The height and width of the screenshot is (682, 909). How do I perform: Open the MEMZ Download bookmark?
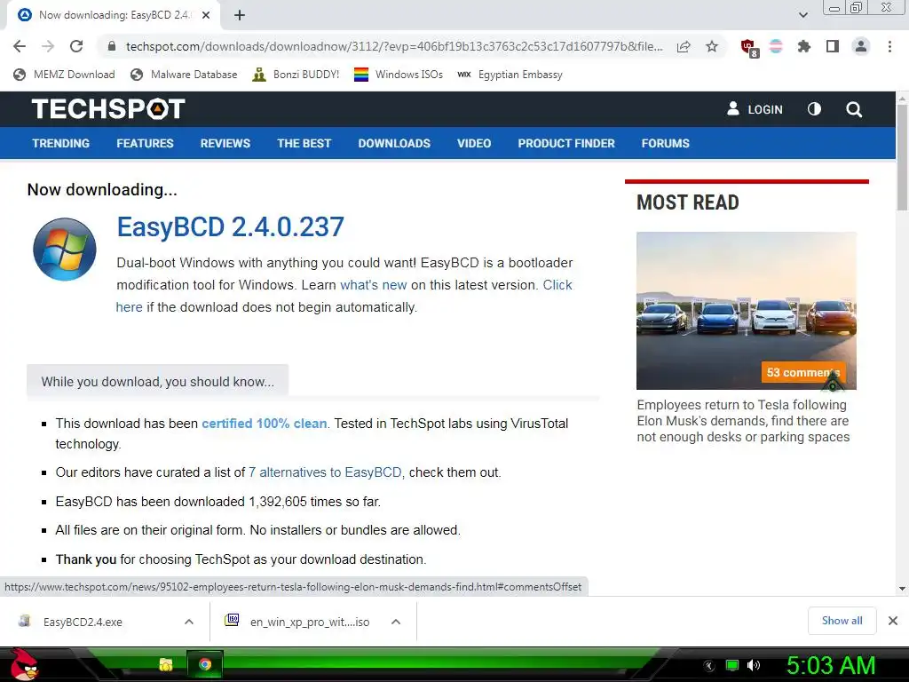(x=64, y=75)
